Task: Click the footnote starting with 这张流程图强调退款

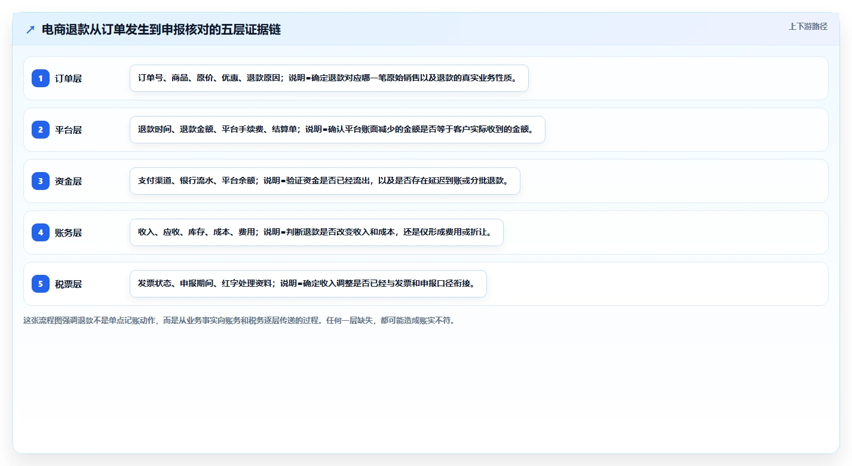Action: (x=239, y=320)
